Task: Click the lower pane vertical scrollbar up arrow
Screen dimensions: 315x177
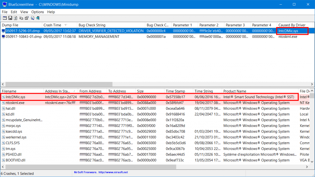Action: coord(312,91)
